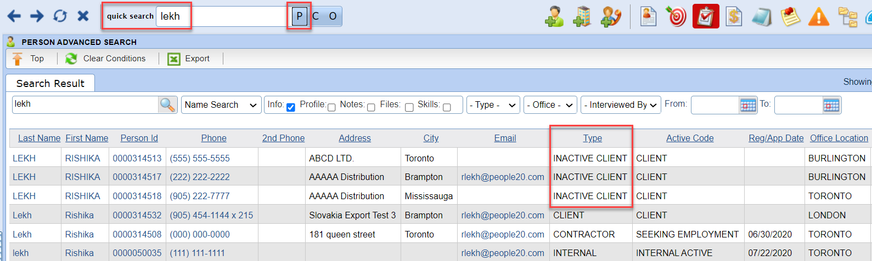Image resolution: width=872 pixels, height=261 pixels.
Task: Uncheck the Info checkbox
Action: 291,107
